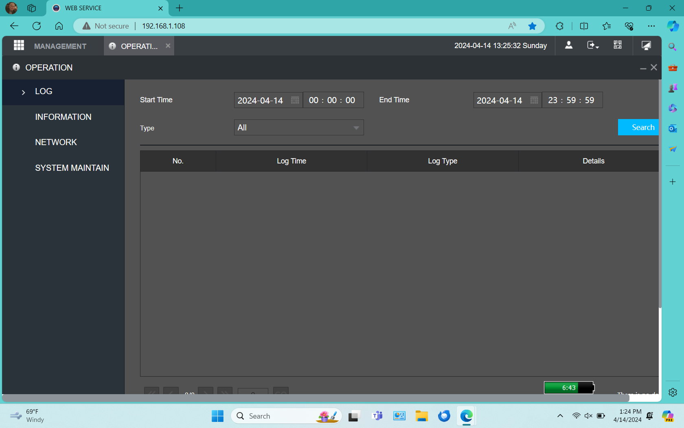Image resolution: width=684 pixels, height=428 pixels.
Task: Open the Copilot icon in Edge
Action: click(x=673, y=26)
